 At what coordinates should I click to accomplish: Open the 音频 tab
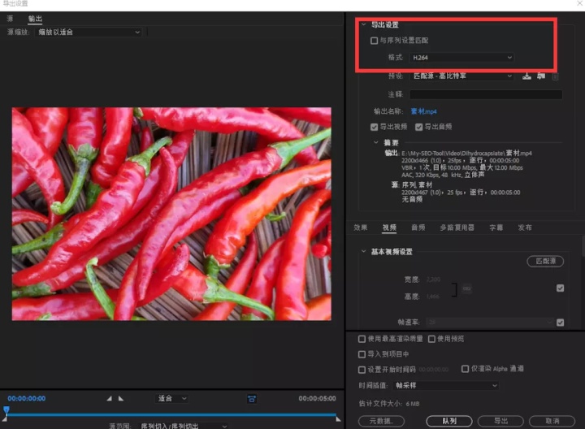click(x=418, y=227)
